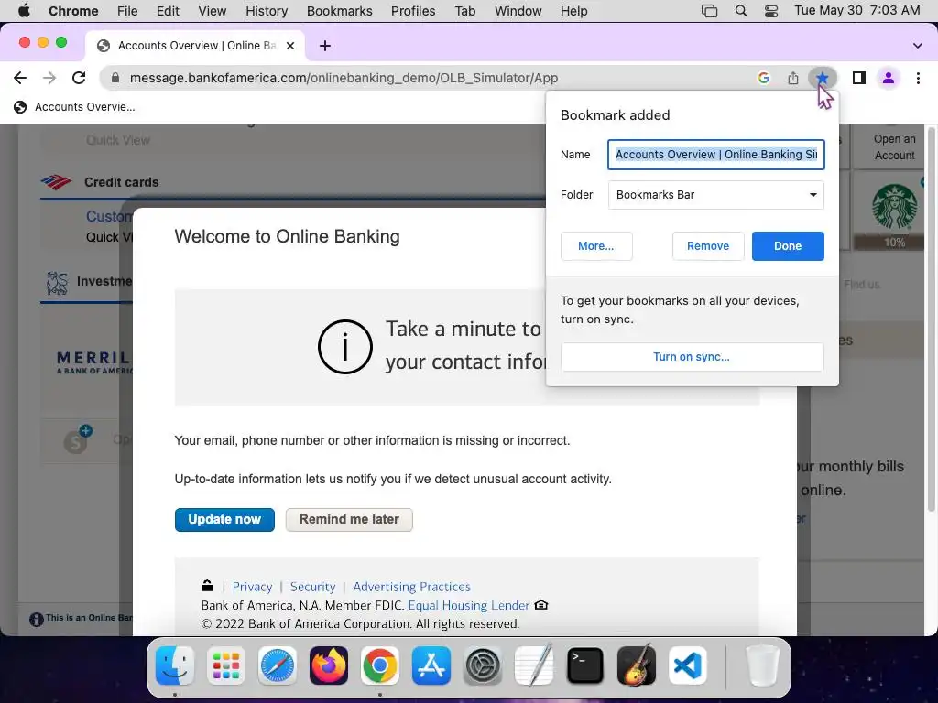This screenshot has height=703, width=938.
Task: Open the Equal Housing Lender link
Action: point(468,605)
